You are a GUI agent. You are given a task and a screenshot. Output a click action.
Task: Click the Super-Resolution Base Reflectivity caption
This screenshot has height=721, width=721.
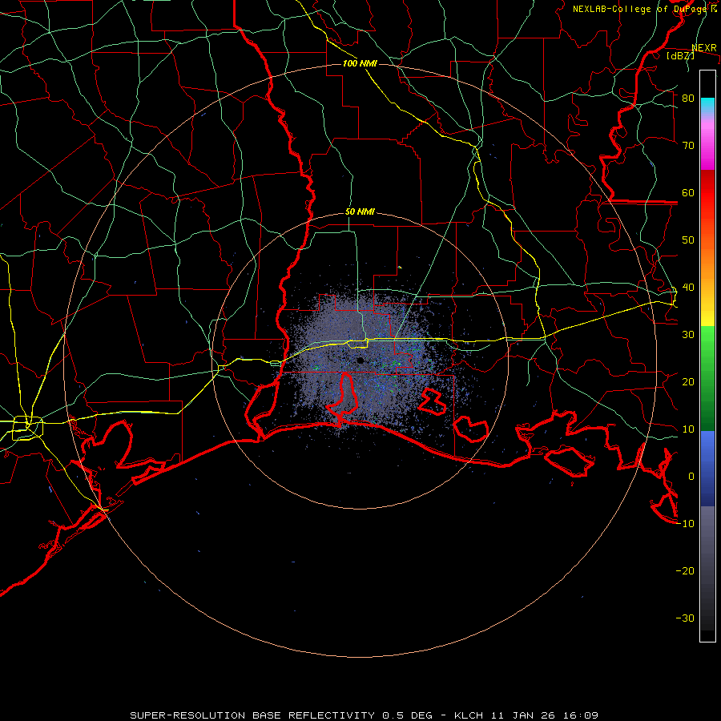pos(365,715)
